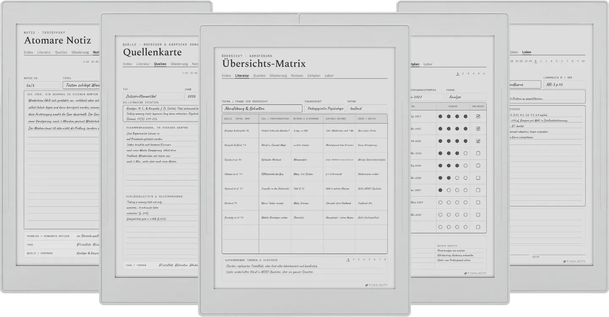The height and width of the screenshot is (317, 609).
Task: Click the Phase field showing 'Analyse'
Action: [466, 96]
